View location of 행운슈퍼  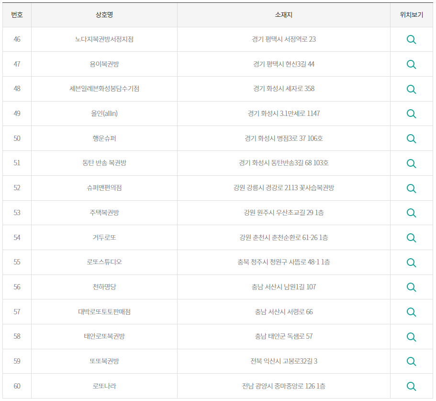(x=411, y=138)
